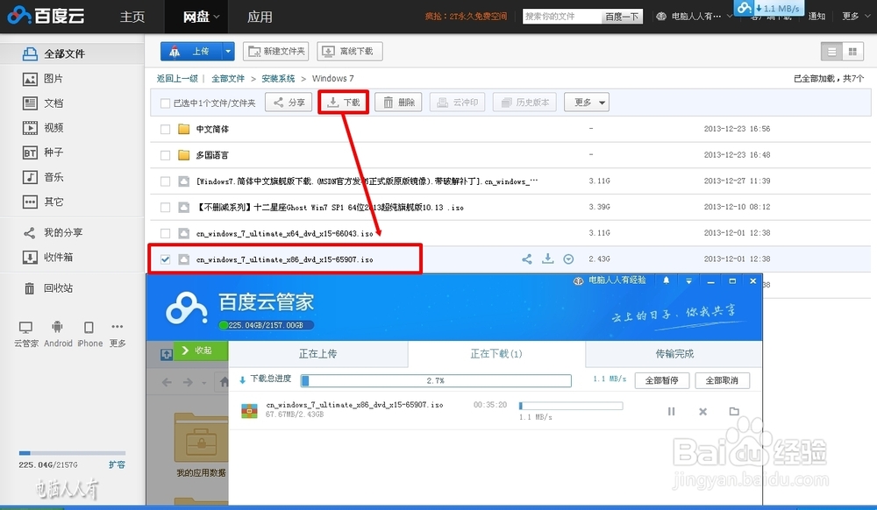Image resolution: width=877 pixels, height=510 pixels.
Task: Check the x64_dvd_x15-66043.iso checkbox
Action: 165,233
